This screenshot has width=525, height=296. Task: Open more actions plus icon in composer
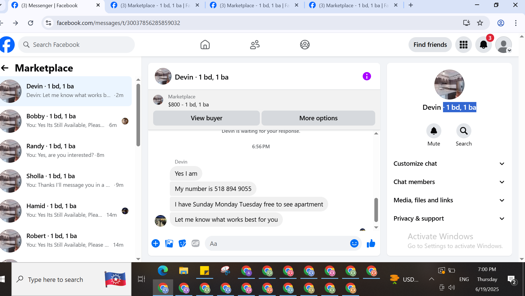click(156, 244)
